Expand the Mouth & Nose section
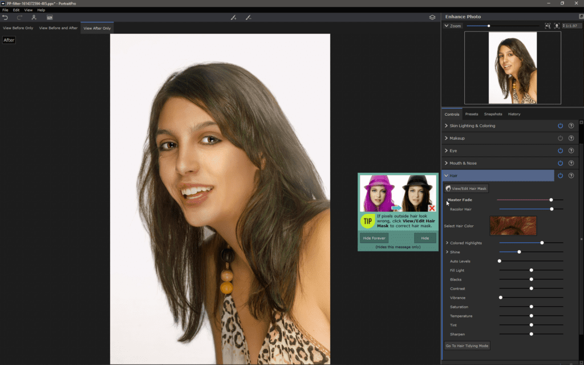584x365 pixels. click(x=446, y=163)
